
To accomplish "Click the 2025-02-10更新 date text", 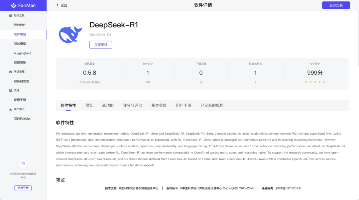I will click(x=89, y=82).
